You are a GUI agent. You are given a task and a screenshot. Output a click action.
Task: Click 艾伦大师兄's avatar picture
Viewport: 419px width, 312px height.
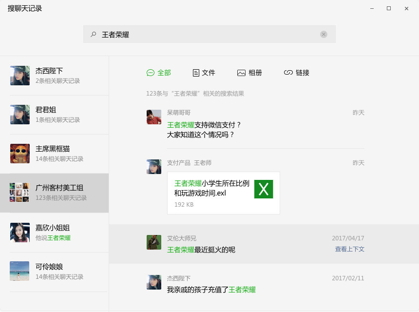(x=154, y=242)
